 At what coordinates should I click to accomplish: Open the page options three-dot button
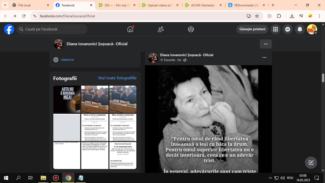[266, 44]
